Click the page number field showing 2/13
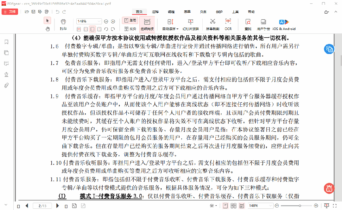Viewport: 342px width, 210px height. (x=42, y=206)
